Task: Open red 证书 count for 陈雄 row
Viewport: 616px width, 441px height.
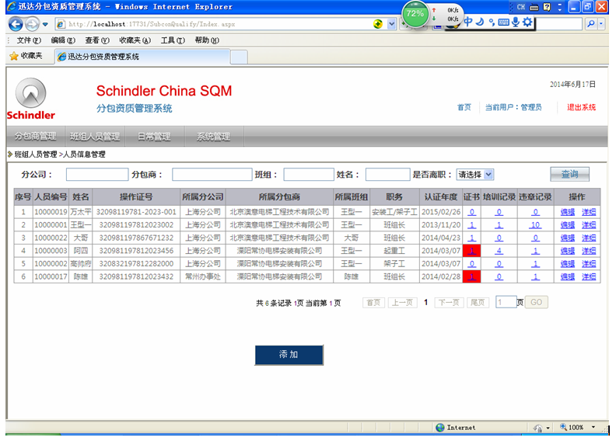Action: tap(471, 276)
